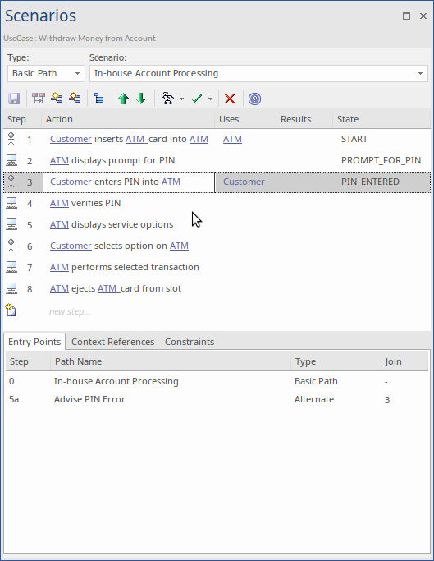Switch to Entry Points tab
This screenshot has width=434, height=561.
[34, 342]
